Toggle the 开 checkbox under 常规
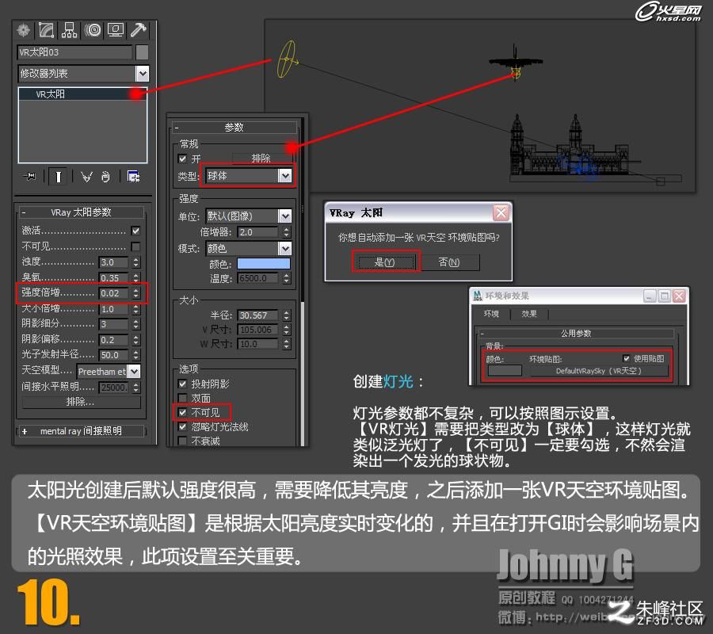This screenshot has height=634, width=713. point(182,158)
